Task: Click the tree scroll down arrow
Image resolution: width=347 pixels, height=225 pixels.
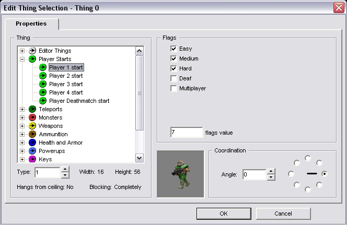Action: 140,158
